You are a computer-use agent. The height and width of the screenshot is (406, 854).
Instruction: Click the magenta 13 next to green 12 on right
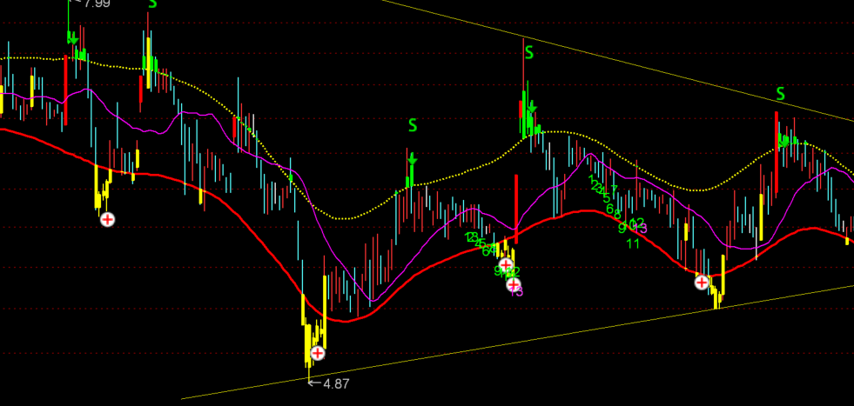pos(642,229)
